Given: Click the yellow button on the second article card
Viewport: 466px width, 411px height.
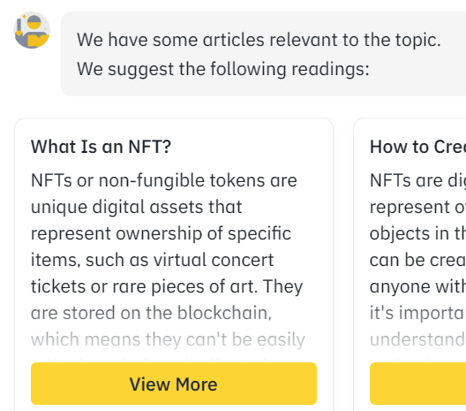Looking at the screenshot, I should [x=417, y=384].
